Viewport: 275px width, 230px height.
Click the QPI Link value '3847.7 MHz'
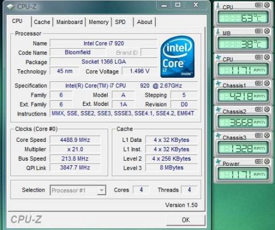(x=75, y=168)
